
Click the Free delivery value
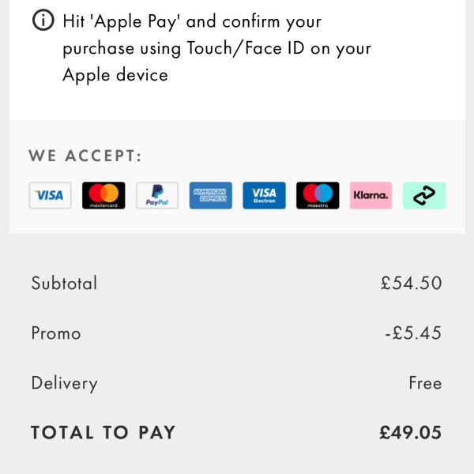tap(425, 383)
